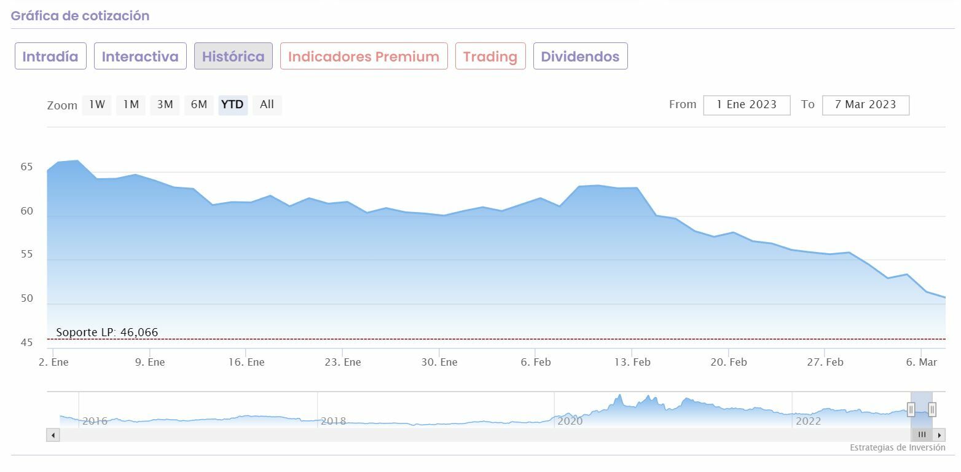Set zoom range to 1M
This screenshot has height=472, width=961.
(x=131, y=104)
